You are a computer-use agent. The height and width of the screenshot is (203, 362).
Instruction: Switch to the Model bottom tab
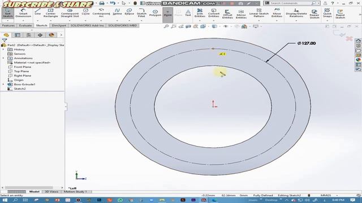click(34, 192)
